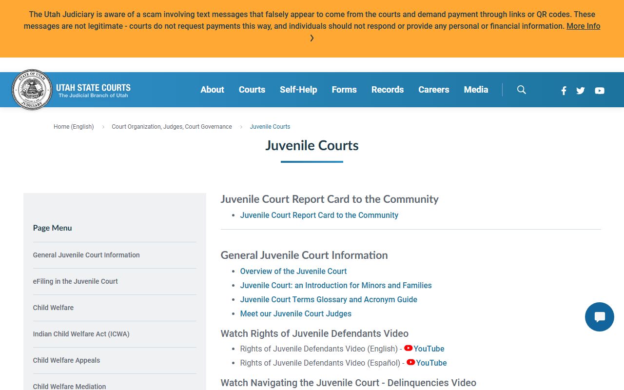The height and width of the screenshot is (390, 624).
Task: Open the Forms menu
Action: click(x=344, y=90)
